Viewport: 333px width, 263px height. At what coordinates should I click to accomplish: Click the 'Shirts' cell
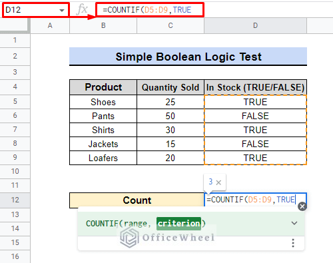point(103,130)
